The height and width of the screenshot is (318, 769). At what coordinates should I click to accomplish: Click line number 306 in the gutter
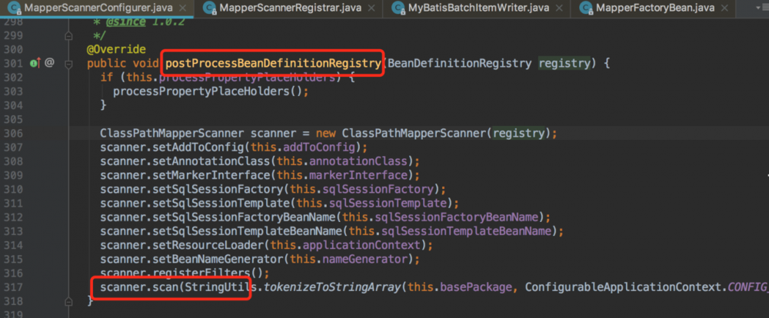13,134
